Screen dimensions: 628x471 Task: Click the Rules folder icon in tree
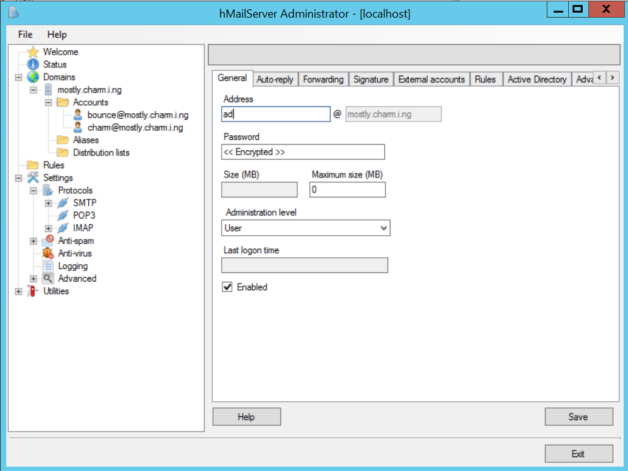[x=33, y=165]
